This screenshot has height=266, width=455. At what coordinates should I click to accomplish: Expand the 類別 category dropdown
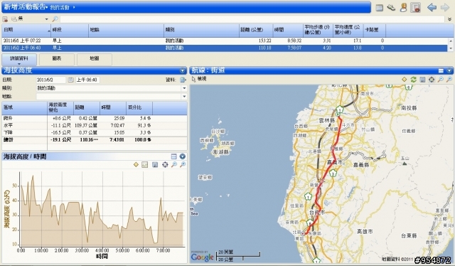184,88
